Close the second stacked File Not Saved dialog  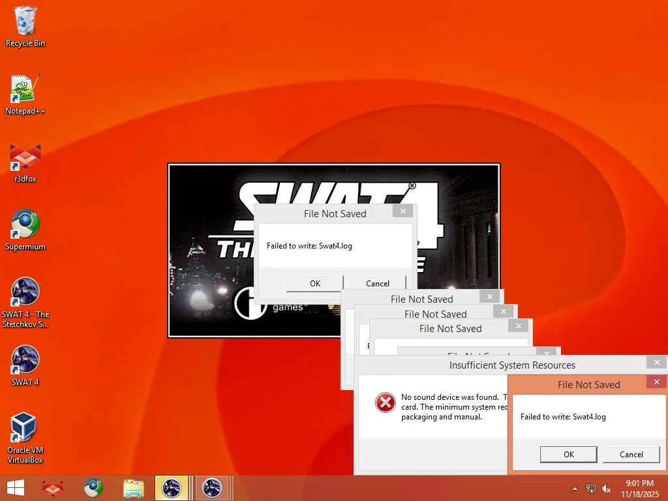[x=503, y=311]
